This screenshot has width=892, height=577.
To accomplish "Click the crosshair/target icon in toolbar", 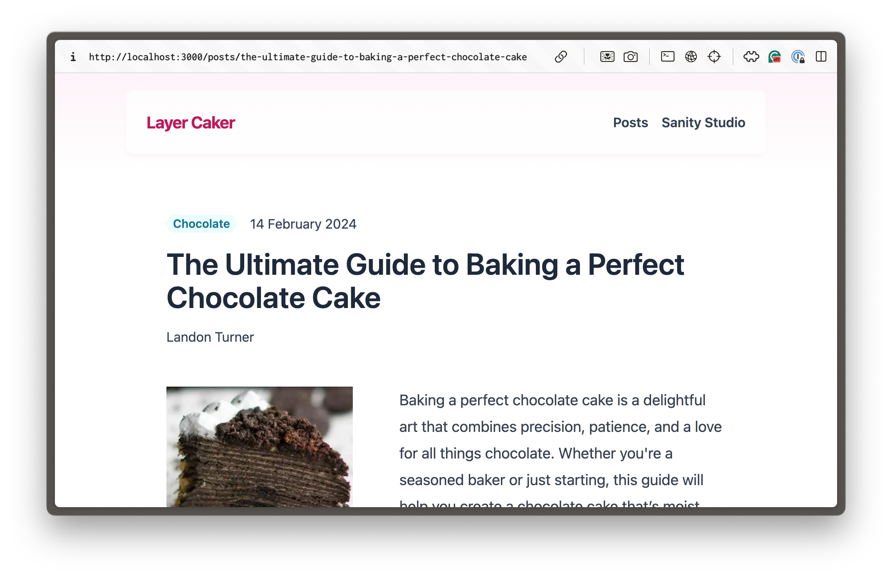I will pos(714,57).
